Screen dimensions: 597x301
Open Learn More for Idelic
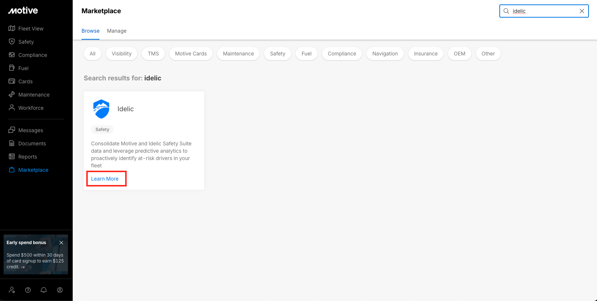click(x=105, y=179)
